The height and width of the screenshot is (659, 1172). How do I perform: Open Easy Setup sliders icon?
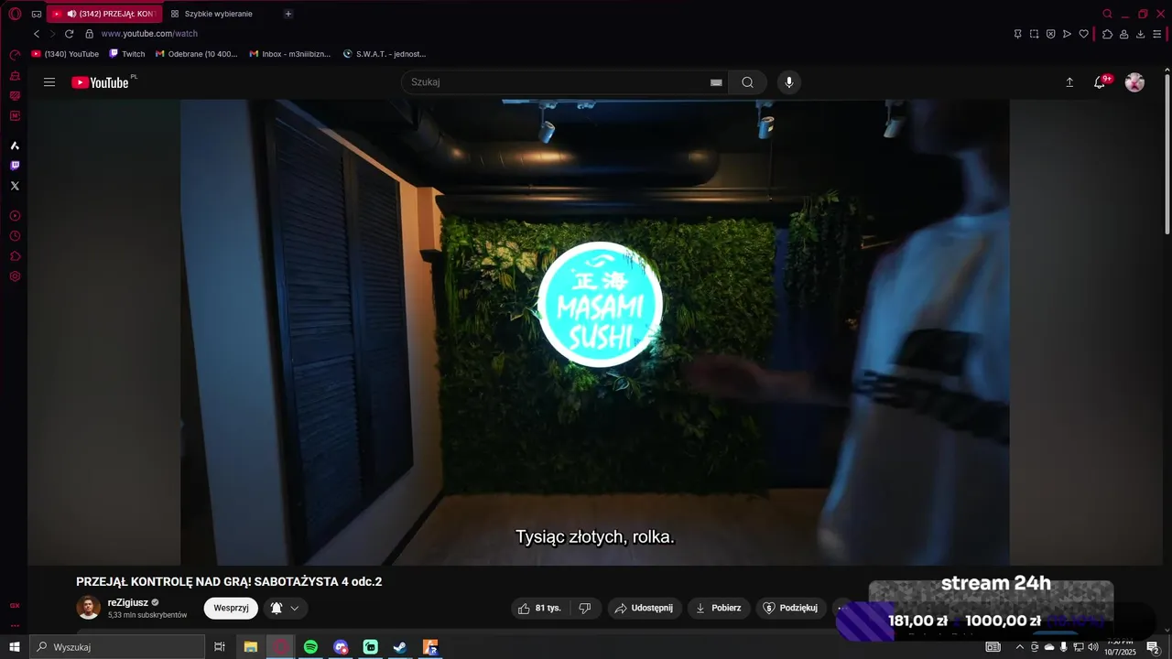(x=1157, y=34)
